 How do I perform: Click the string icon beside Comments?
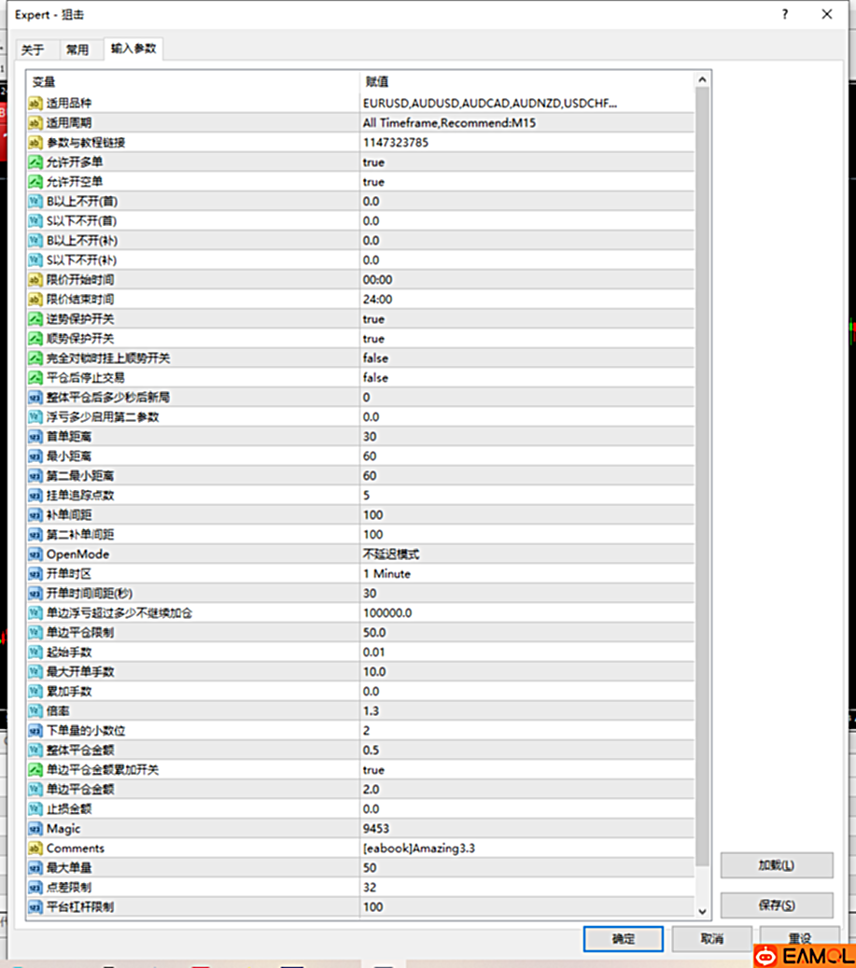point(35,849)
